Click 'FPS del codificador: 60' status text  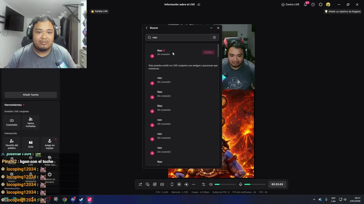tap(244, 192)
